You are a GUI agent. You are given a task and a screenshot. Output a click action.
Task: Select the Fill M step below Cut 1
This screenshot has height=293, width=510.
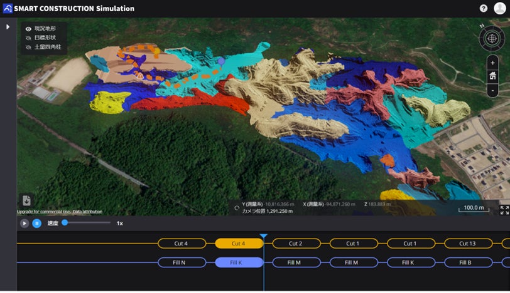(x=354, y=262)
